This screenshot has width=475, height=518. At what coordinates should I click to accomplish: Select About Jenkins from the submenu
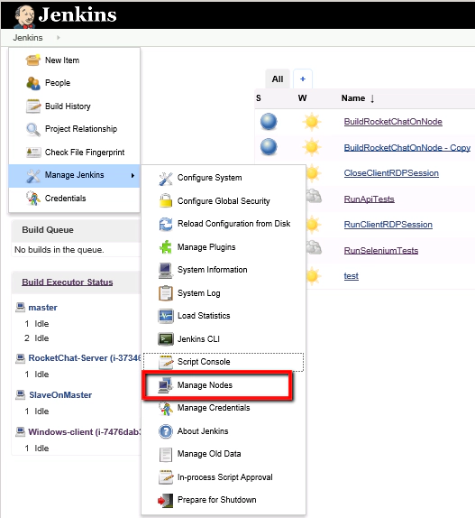tap(203, 431)
